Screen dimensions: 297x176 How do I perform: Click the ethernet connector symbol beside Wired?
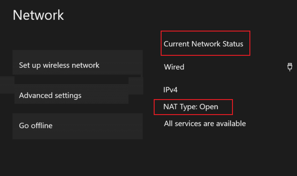[289, 67]
